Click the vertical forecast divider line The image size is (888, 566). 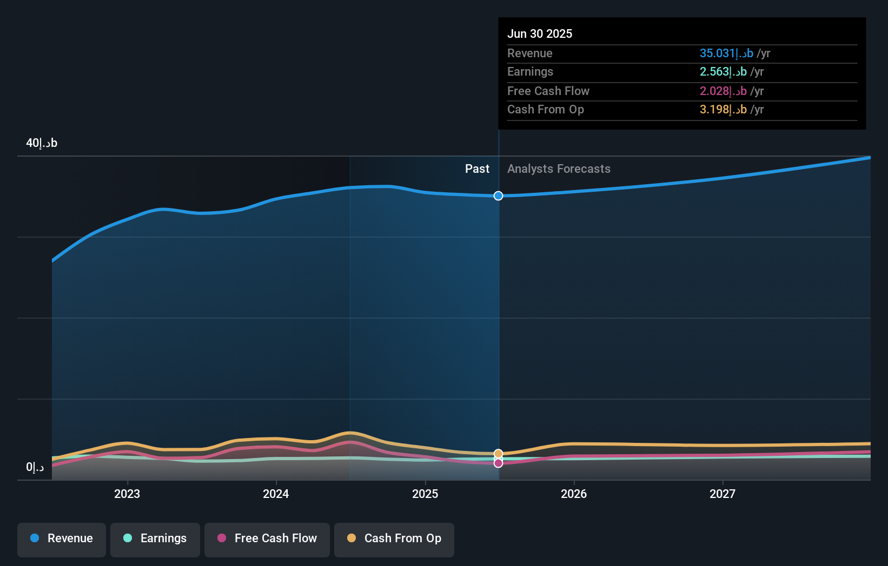498,324
